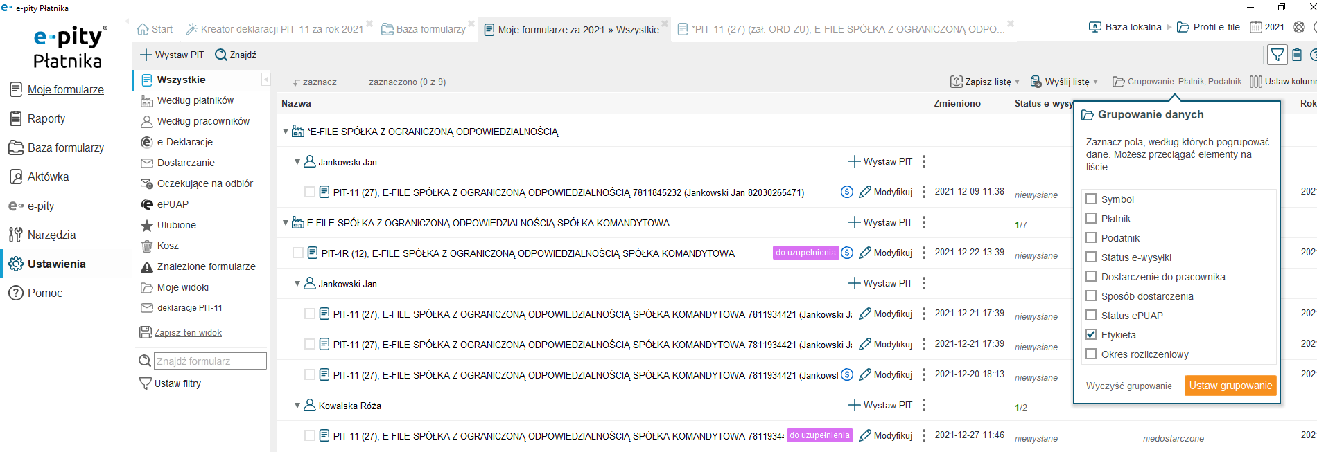Switch to Baza formularzy tab
This screenshot has height=452, width=1317.
[424, 29]
